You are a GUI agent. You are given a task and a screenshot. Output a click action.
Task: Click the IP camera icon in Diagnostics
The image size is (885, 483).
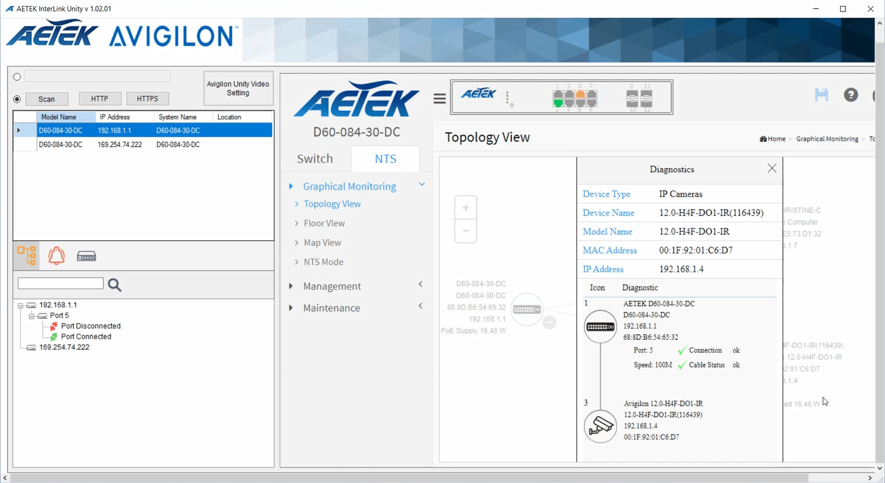coord(600,426)
